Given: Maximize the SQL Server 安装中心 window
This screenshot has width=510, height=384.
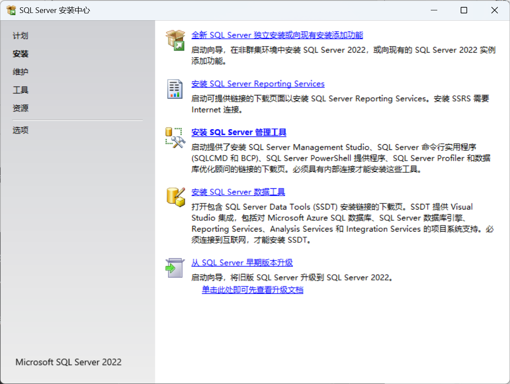Looking at the screenshot, I should 464,10.
